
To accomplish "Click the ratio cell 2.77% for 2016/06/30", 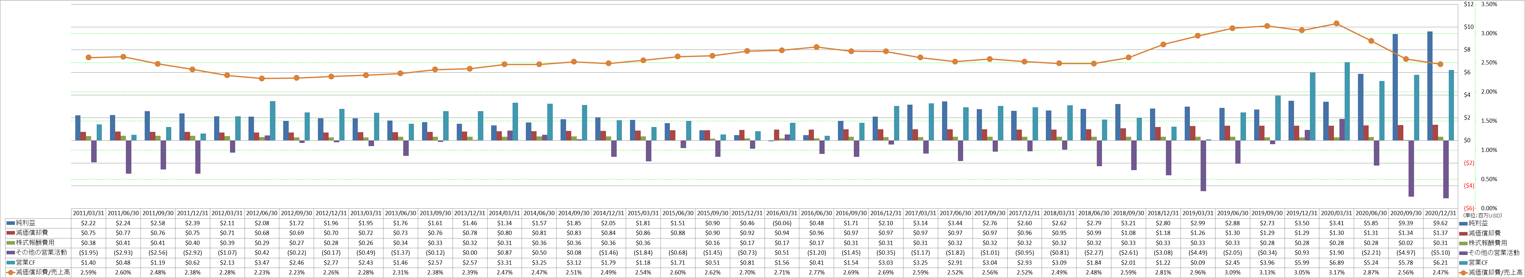I will 817,273.
